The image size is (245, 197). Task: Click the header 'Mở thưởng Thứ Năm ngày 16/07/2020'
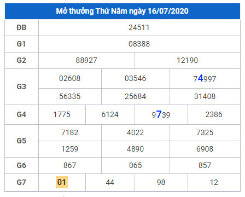point(122,11)
